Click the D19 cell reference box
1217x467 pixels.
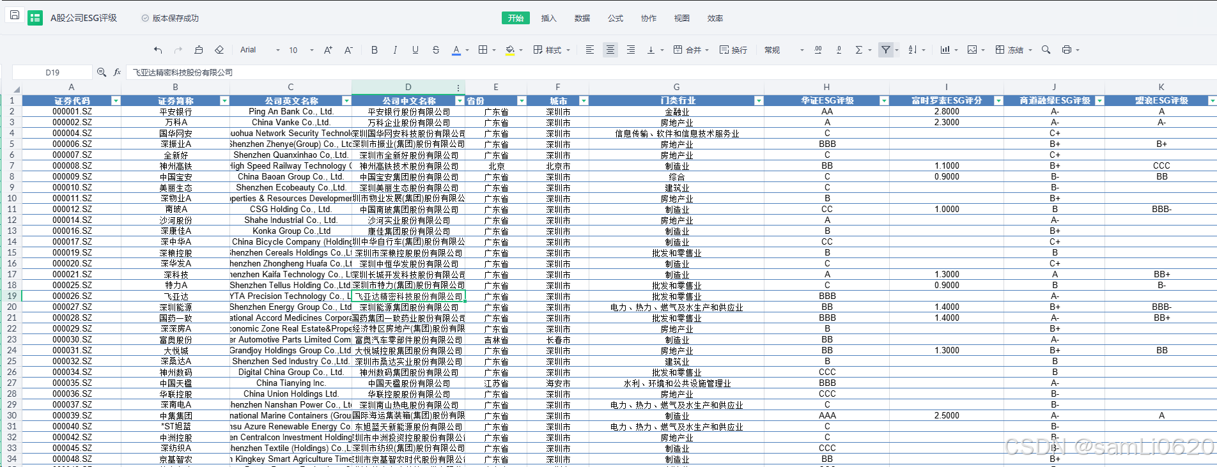click(52, 72)
